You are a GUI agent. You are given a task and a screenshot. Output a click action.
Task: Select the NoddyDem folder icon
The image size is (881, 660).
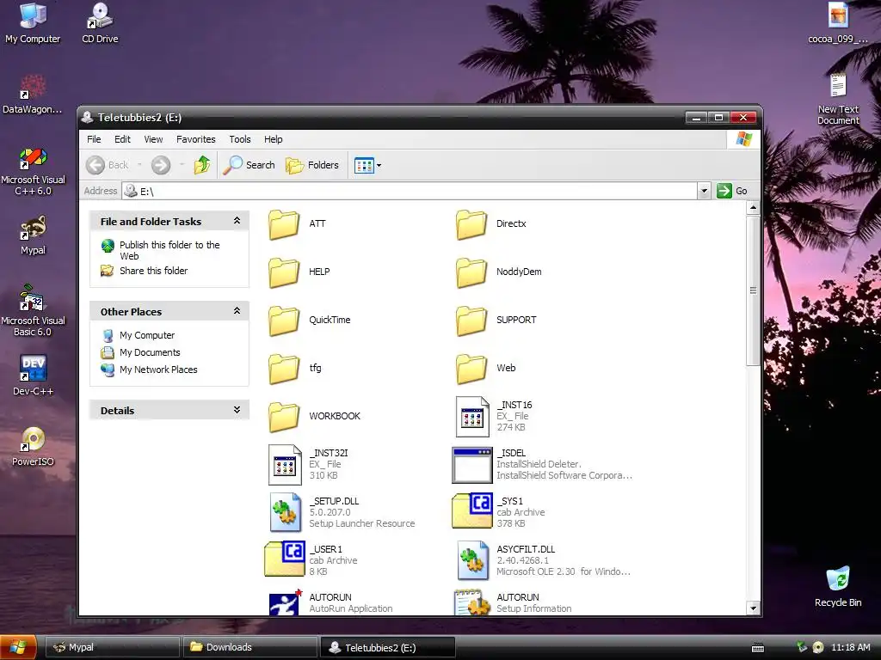click(x=471, y=272)
